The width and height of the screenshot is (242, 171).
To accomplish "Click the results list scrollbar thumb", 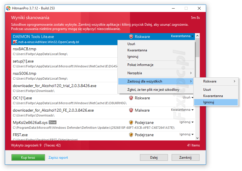I will tap(198, 47).
